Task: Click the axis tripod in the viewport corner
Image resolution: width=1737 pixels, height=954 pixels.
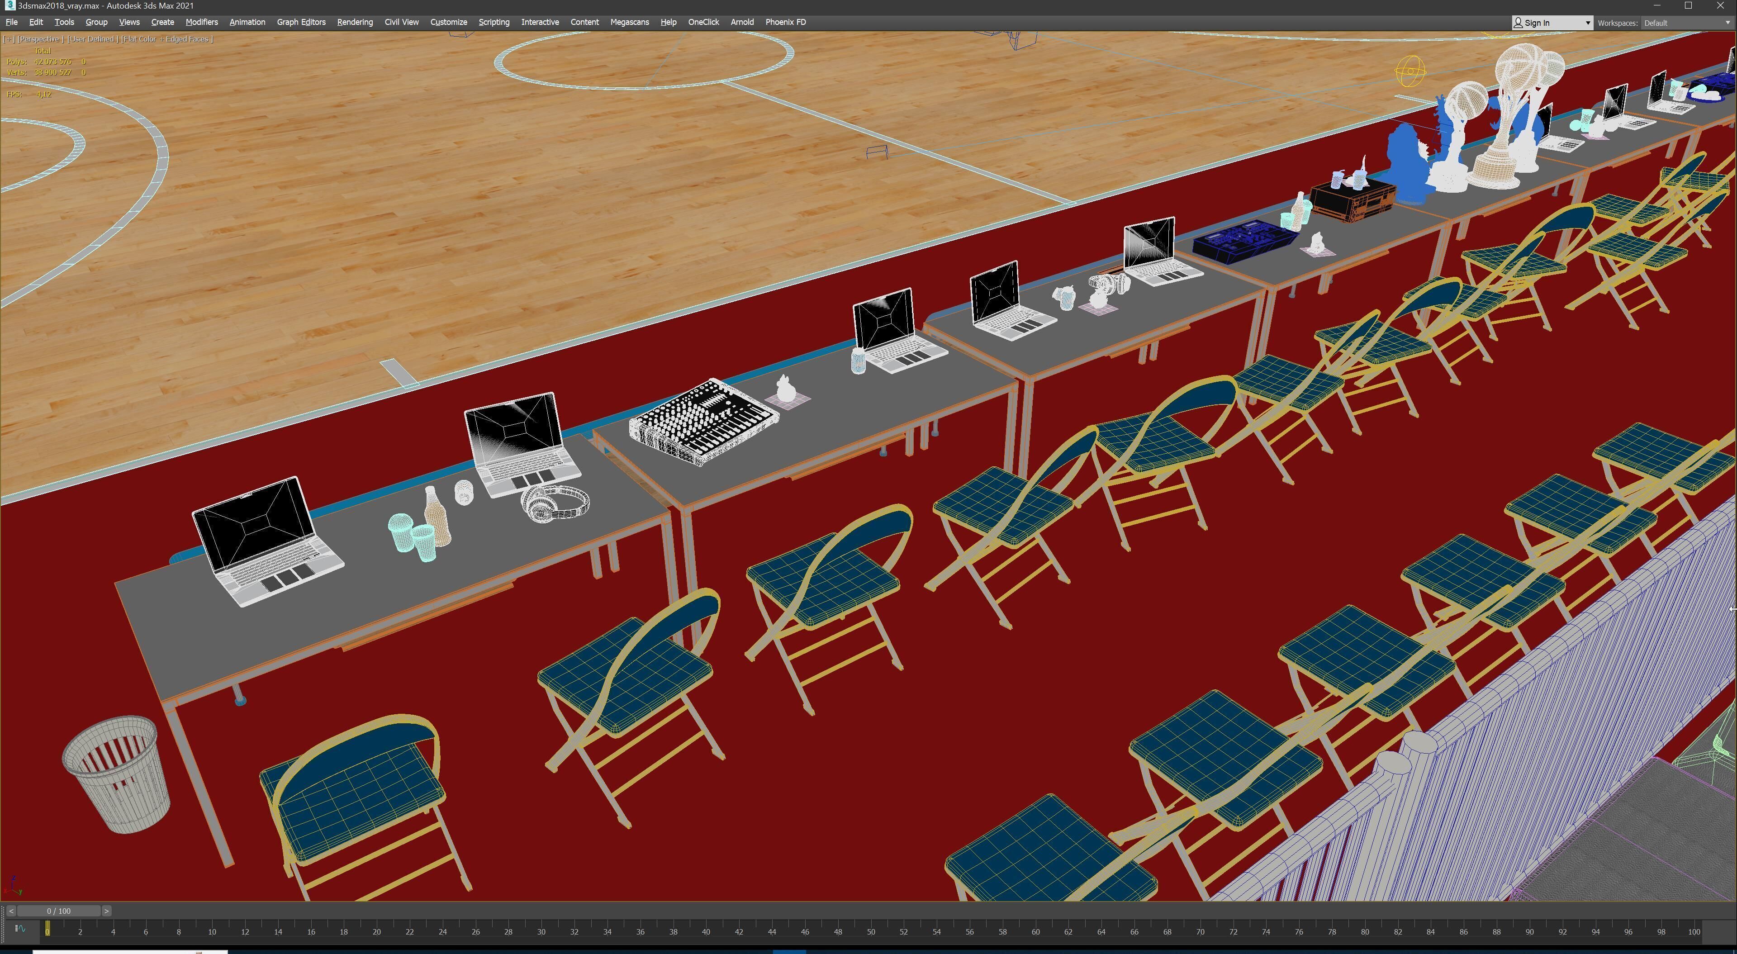Action: tap(12, 885)
